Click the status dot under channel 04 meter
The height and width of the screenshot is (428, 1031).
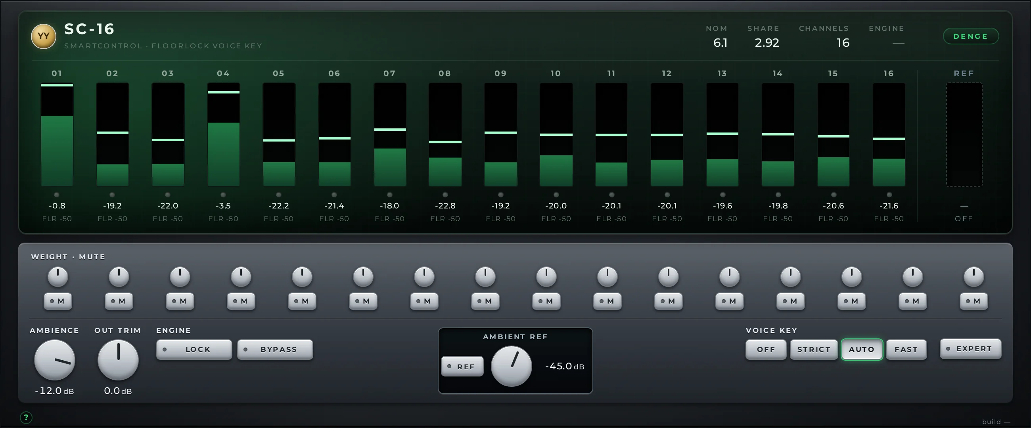[x=223, y=195]
